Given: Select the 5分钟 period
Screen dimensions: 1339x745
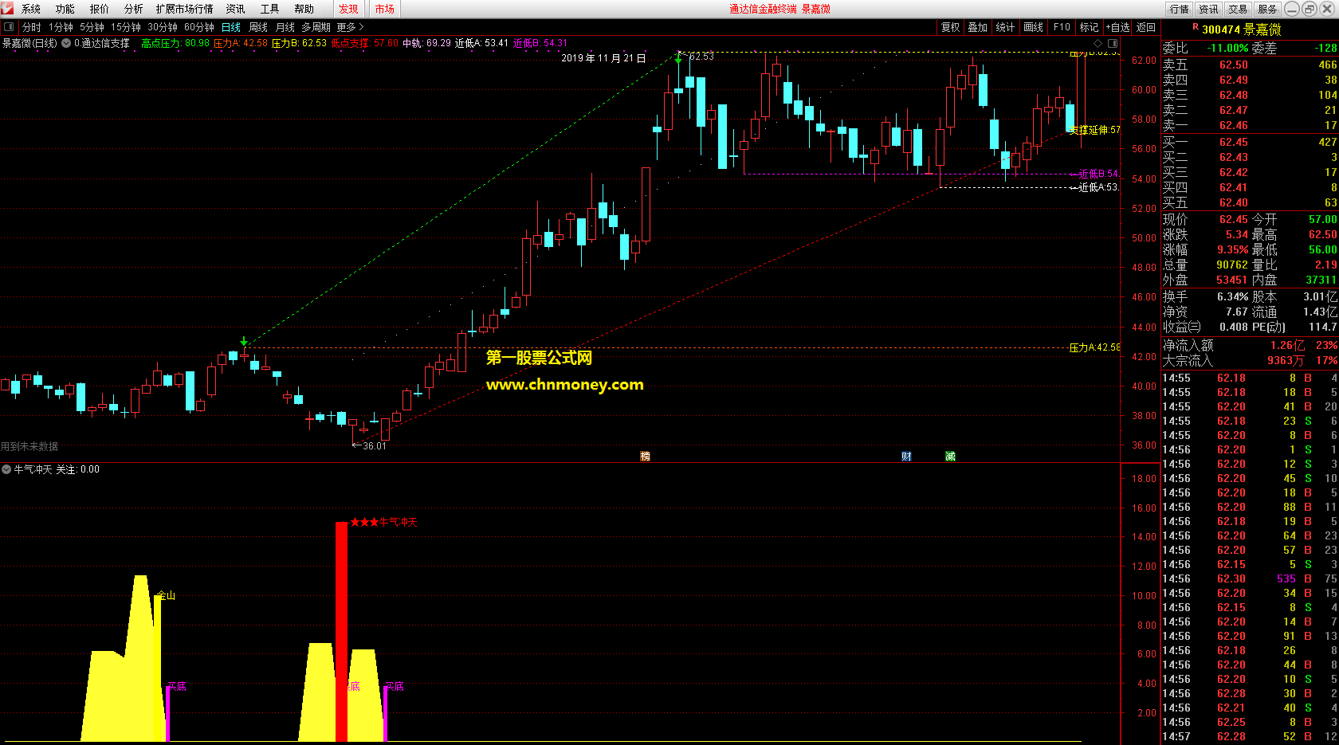Looking at the screenshot, I should point(92,27).
